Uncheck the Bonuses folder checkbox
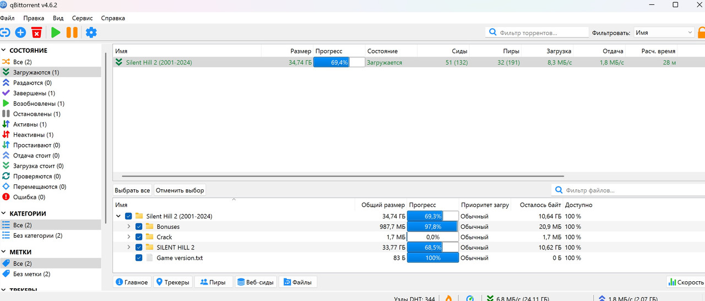The width and height of the screenshot is (705, 301). tap(139, 227)
